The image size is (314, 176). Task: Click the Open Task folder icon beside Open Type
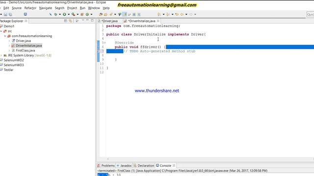click(x=105, y=14)
